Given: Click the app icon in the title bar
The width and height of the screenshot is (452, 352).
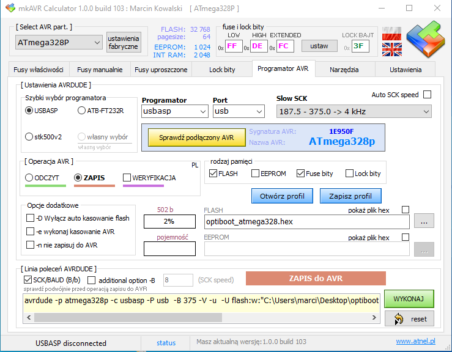Looking at the screenshot, I should 10,8.
